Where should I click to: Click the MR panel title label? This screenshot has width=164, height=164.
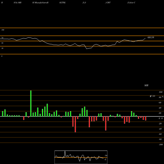(x=146, y=85)
